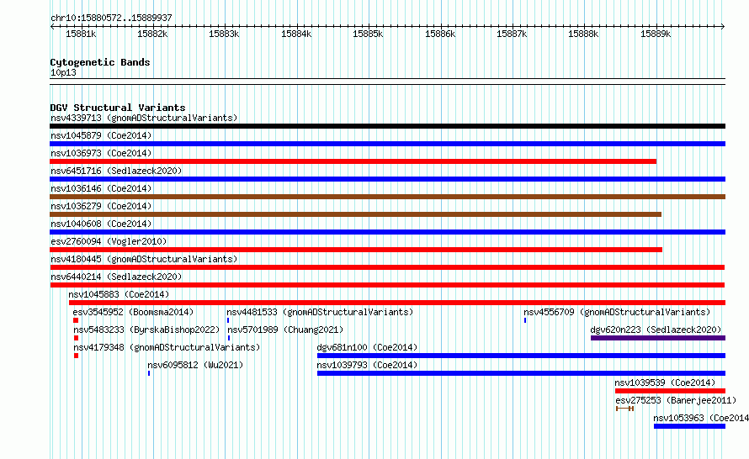Select the blue nsv1040608 variant bar
Screen dimensions: 749x459
pos(387,232)
